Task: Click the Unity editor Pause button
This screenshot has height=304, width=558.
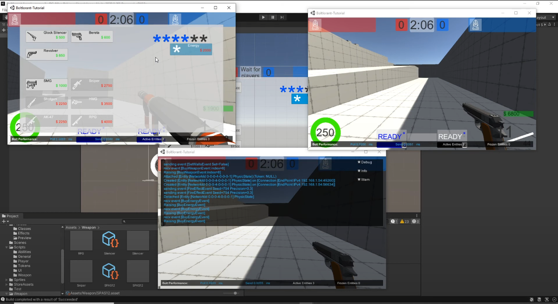Action: coord(273,17)
